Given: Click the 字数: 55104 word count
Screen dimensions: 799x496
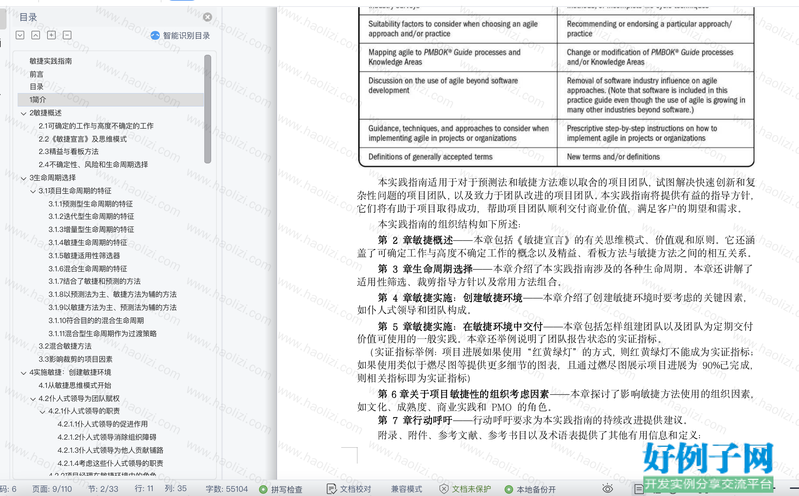Looking at the screenshot, I should 227,489.
